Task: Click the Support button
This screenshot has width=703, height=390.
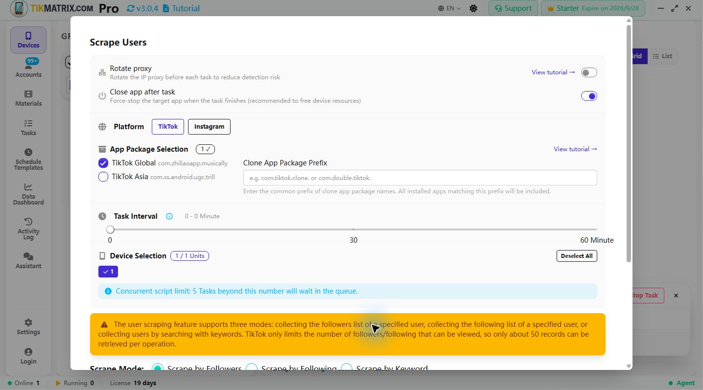Action: point(513,8)
